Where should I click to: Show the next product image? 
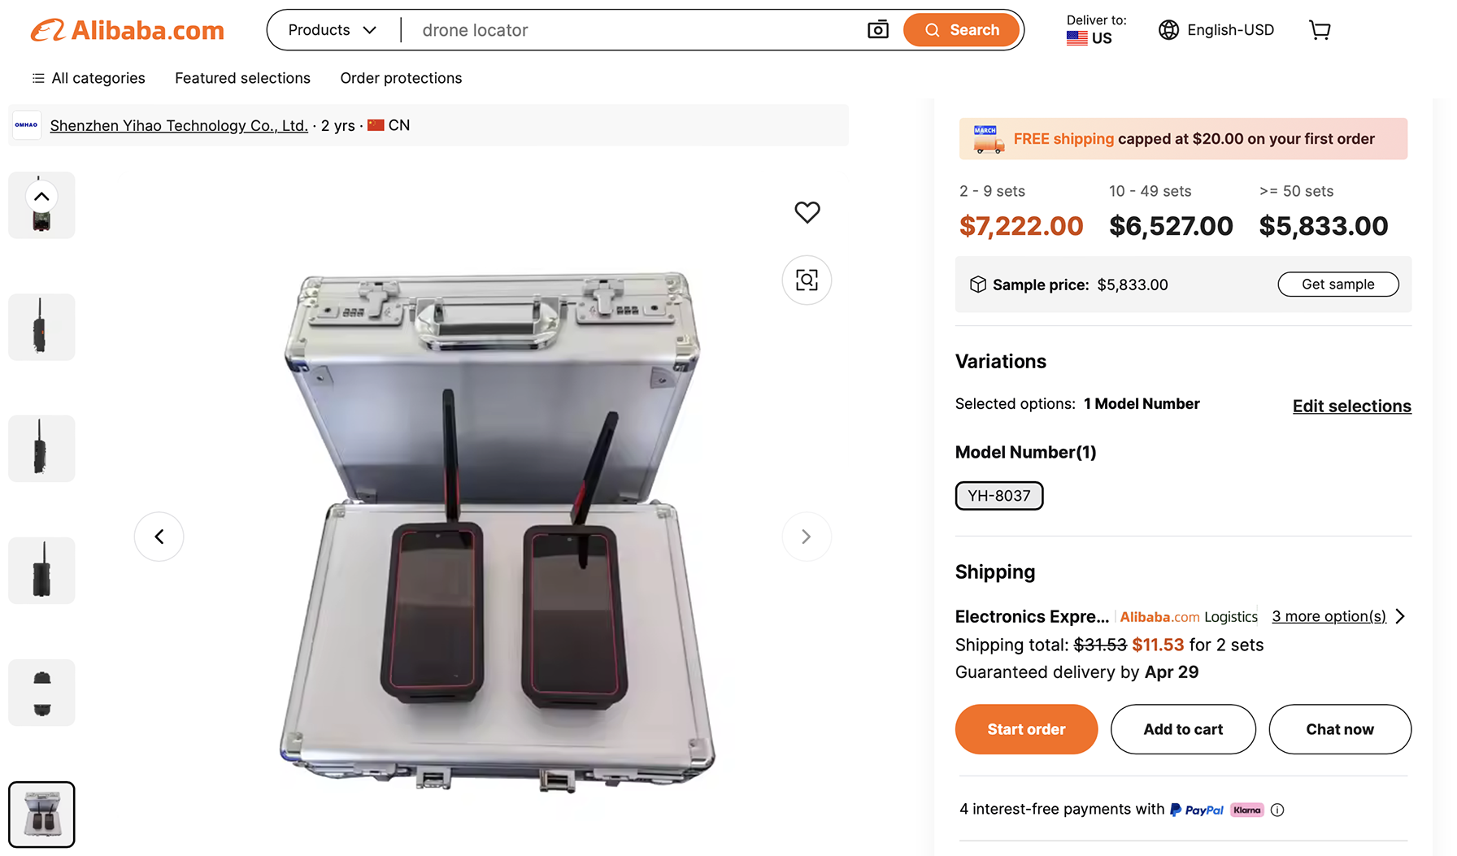pos(806,537)
